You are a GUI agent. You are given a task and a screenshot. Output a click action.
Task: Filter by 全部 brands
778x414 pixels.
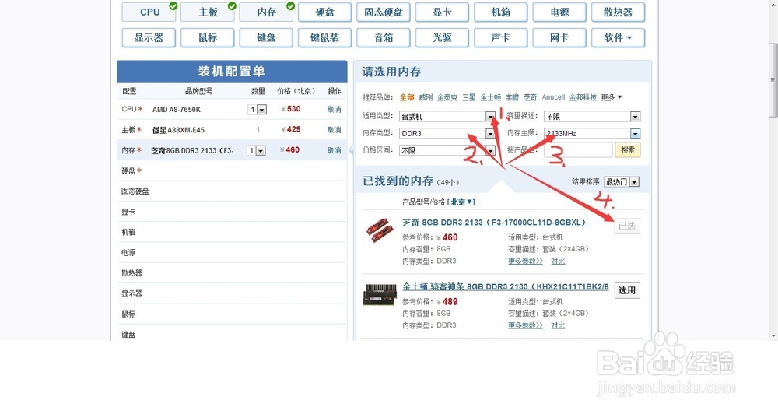[x=407, y=97]
